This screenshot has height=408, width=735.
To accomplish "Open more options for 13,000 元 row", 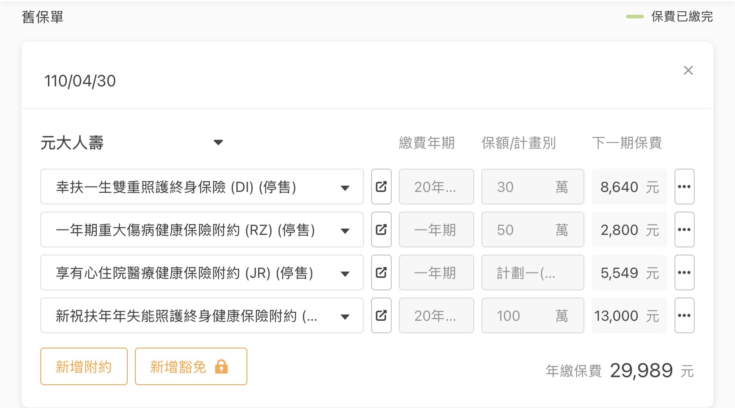I will coord(684,315).
